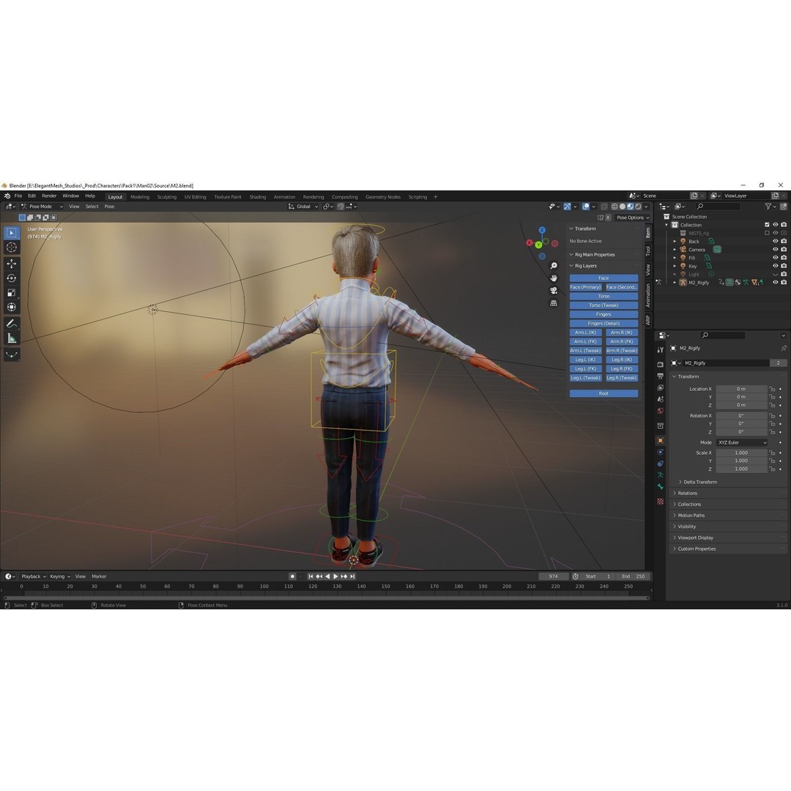Switch to the Shading workspace tab
The width and height of the screenshot is (791, 791).
(257, 197)
